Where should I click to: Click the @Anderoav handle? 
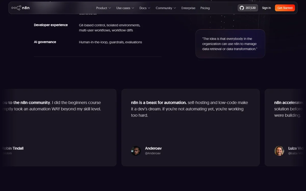tap(153, 153)
